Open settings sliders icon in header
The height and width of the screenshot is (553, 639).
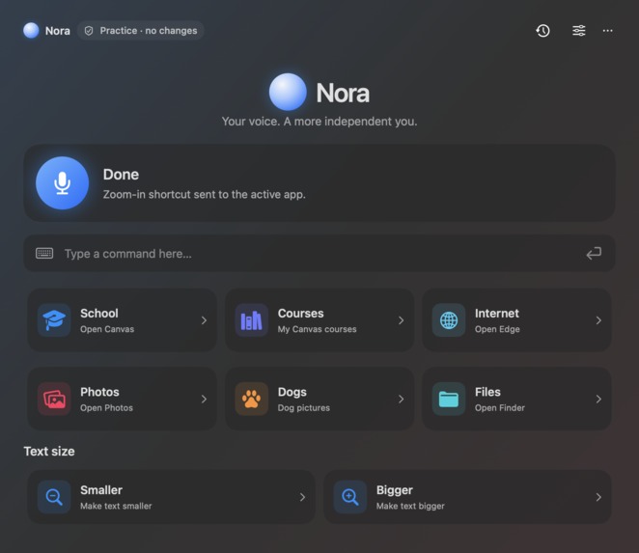(x=579, y=31)
